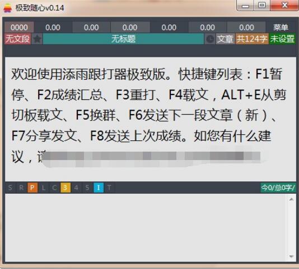299x269 pixels.
Task: Toggle the R button in toolbar
Action: pyautogui.click(x=21, y=188)
